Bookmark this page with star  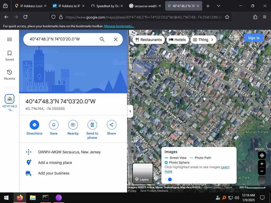(x=227, y=17)
